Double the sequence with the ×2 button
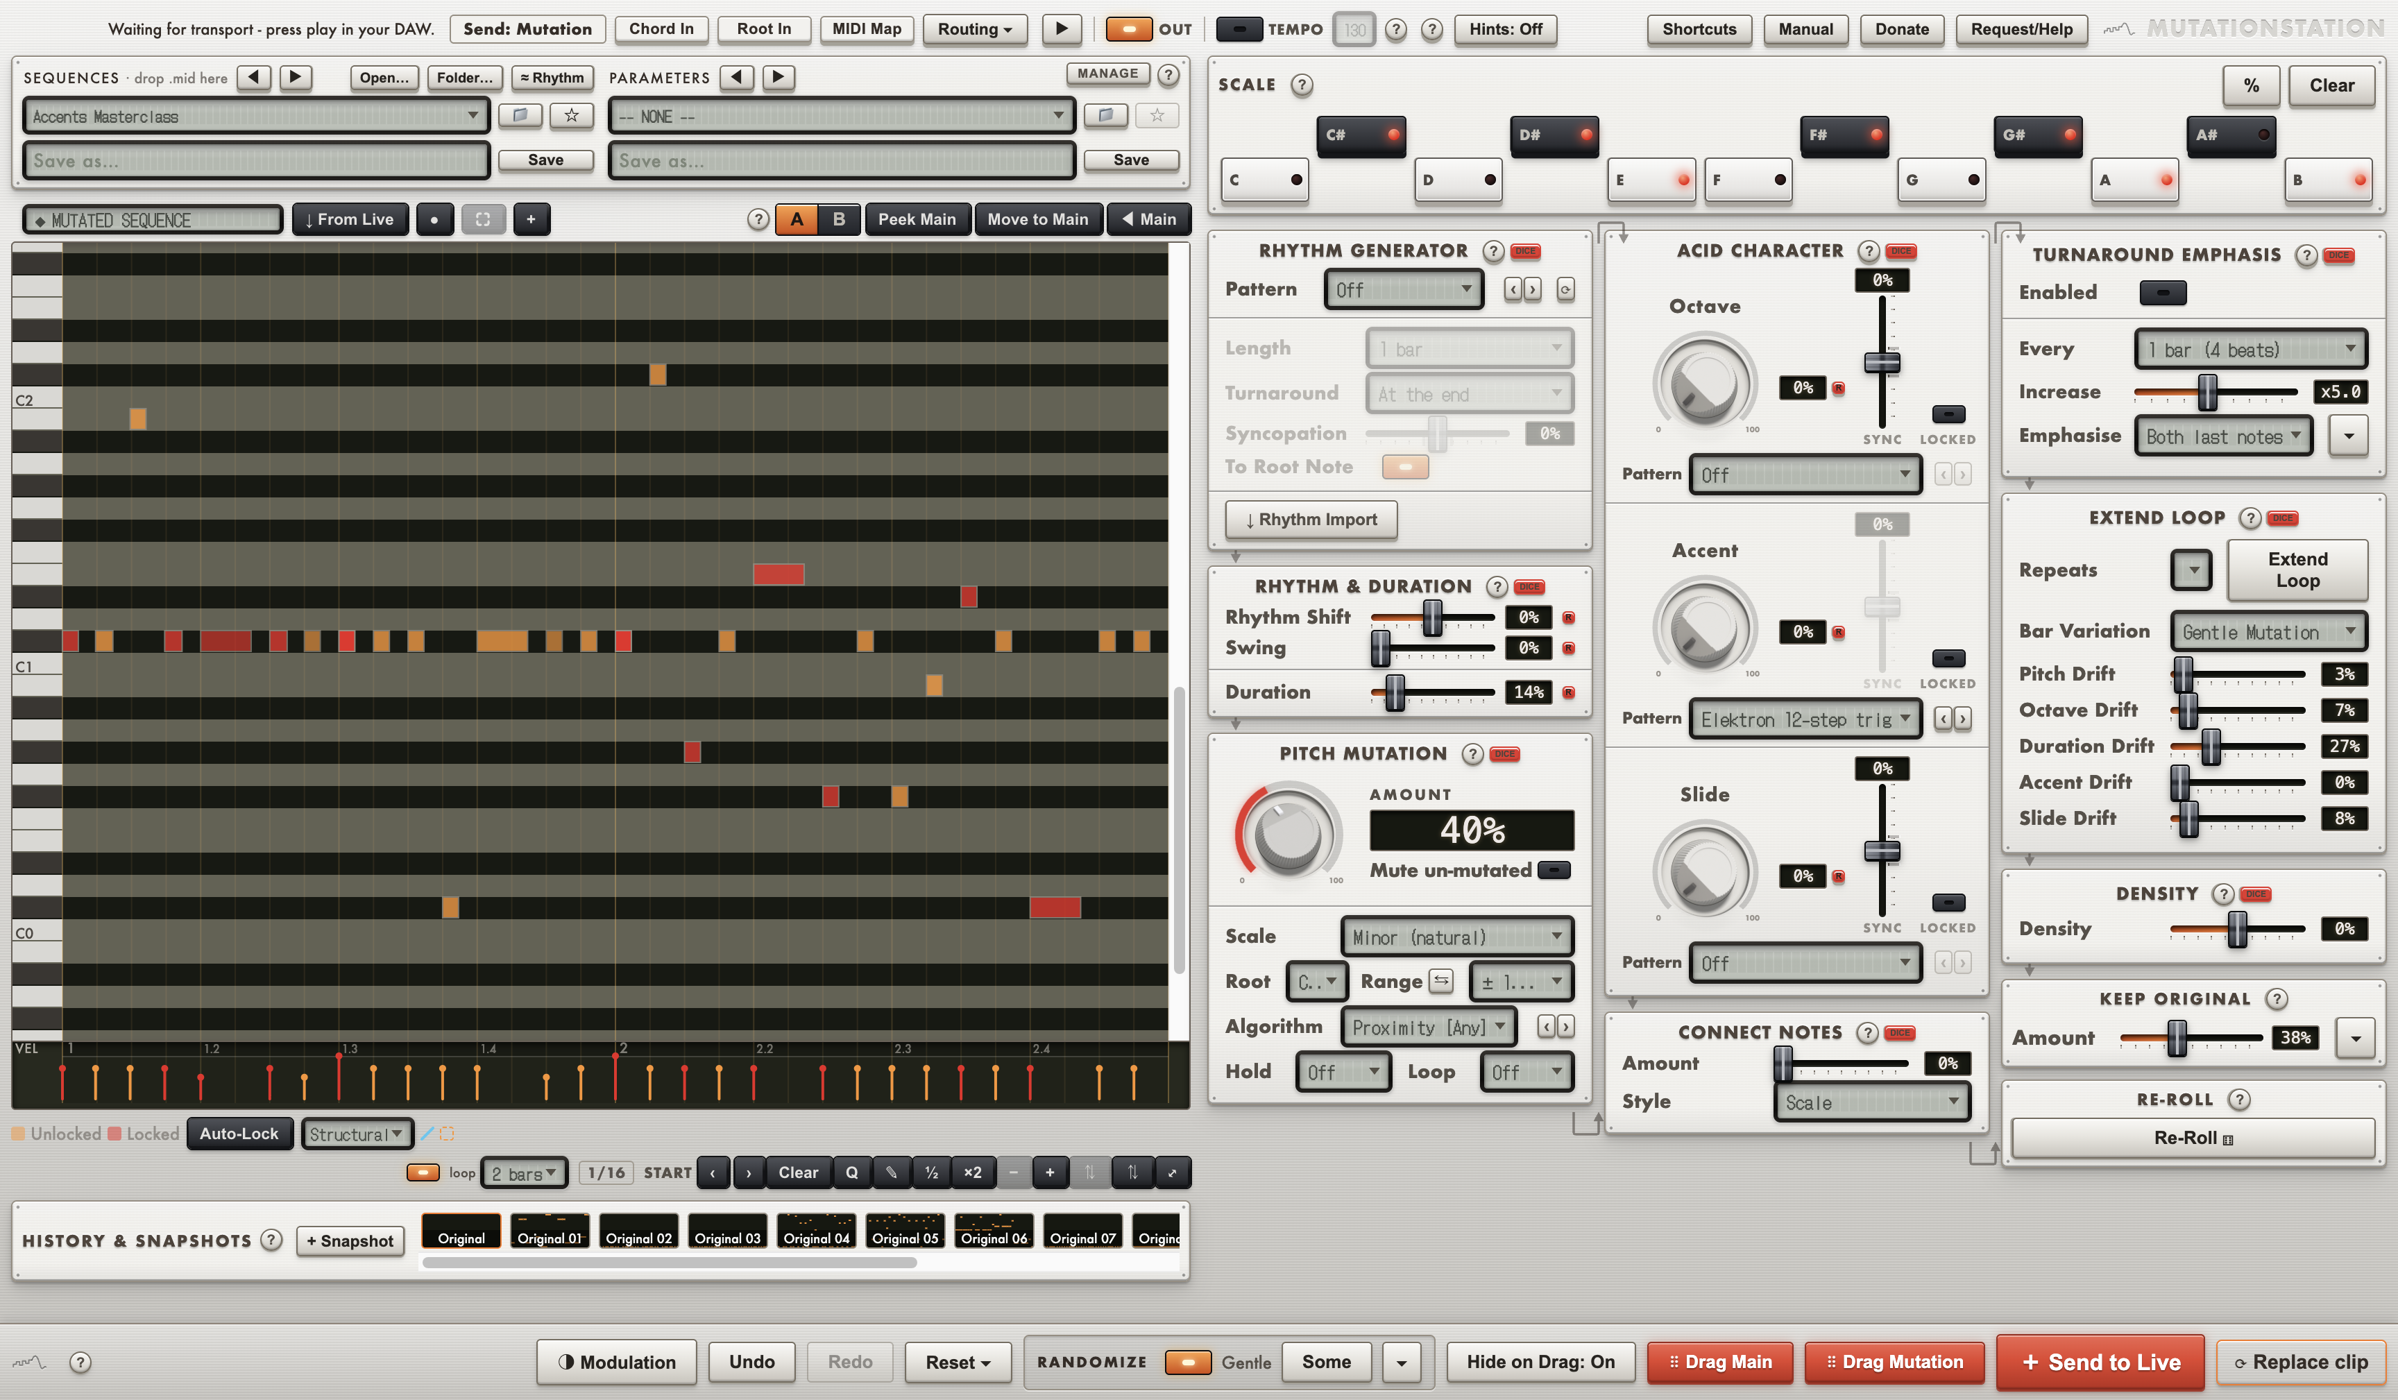Viewport: 2398px width, 1400px height. (x=973, y=1172)
